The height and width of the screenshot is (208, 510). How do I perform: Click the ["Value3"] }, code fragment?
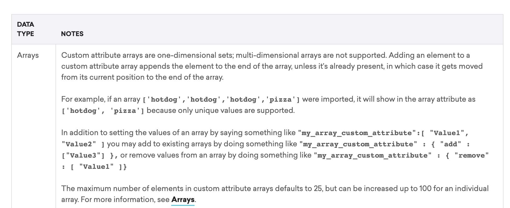coord(90,155)
